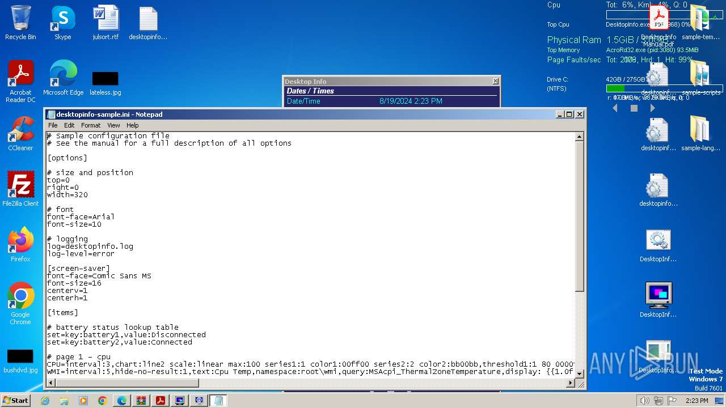Select the sample-lang... folder icon
726x408 pixels.
click(700, 134)
